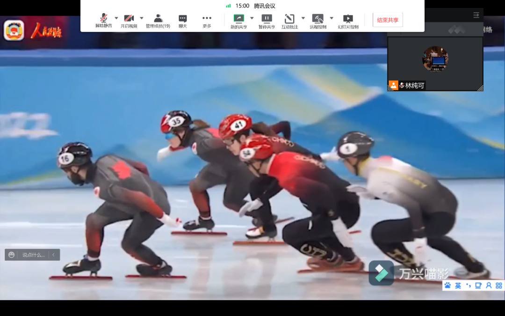Open the 幻灯片控制 slide control
This screenshot has height=316, width=505.
tap(348, 19)
